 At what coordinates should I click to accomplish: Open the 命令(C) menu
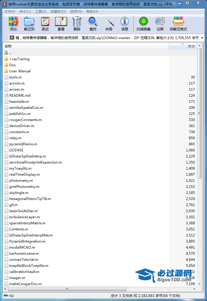[25, 12]
